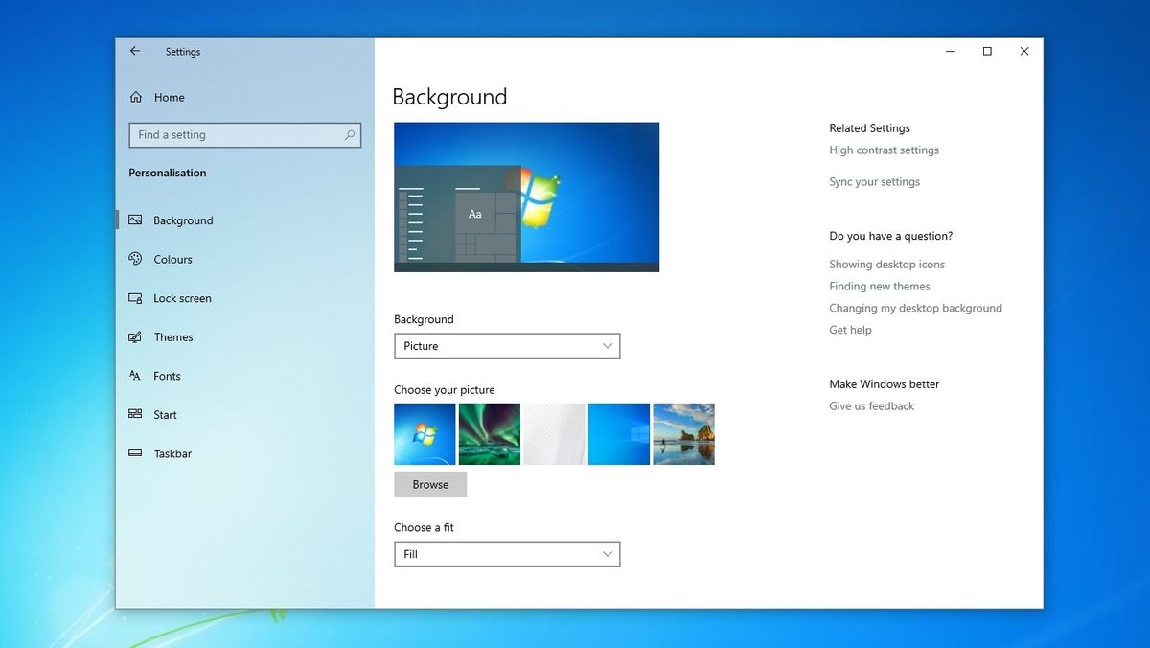
Task: Select the Colours palette icon in sidebar
Action: pyautogui.click(x=135, y=259)
